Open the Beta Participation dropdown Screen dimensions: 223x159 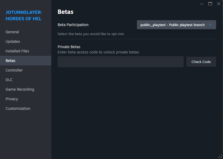(176, 25)
